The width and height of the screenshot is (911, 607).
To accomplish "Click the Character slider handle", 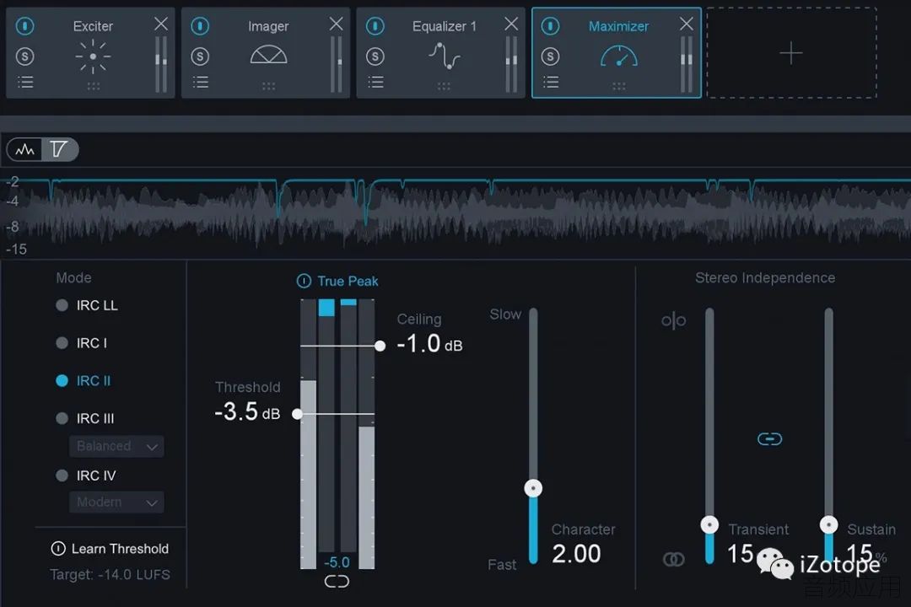I will click(533, 488).
